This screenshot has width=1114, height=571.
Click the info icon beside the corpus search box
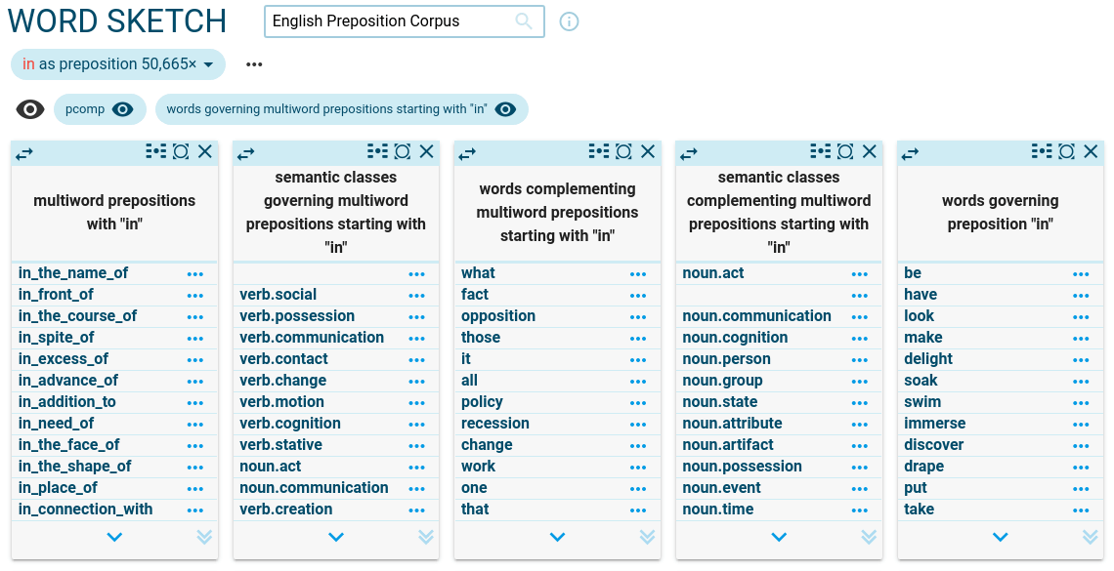569,21
